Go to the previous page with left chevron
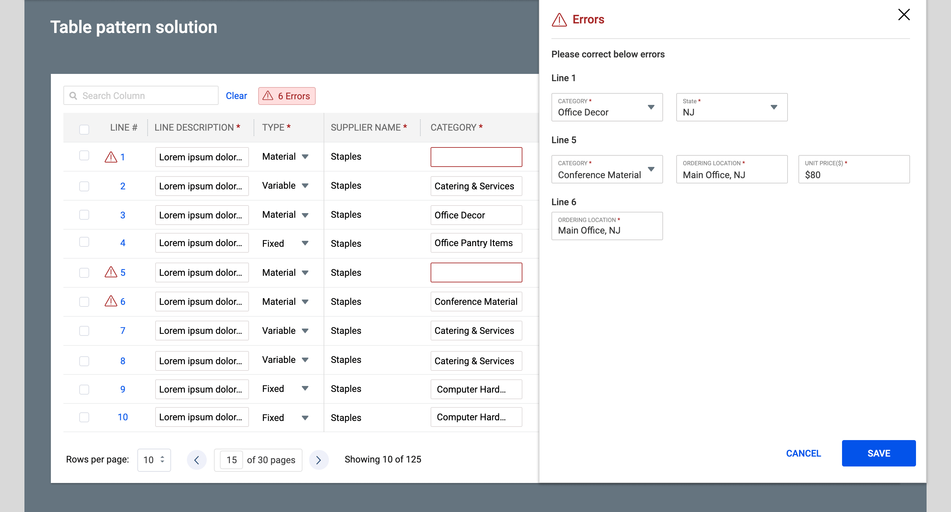The width and height of the screenshot is (951, 512). 196,460
